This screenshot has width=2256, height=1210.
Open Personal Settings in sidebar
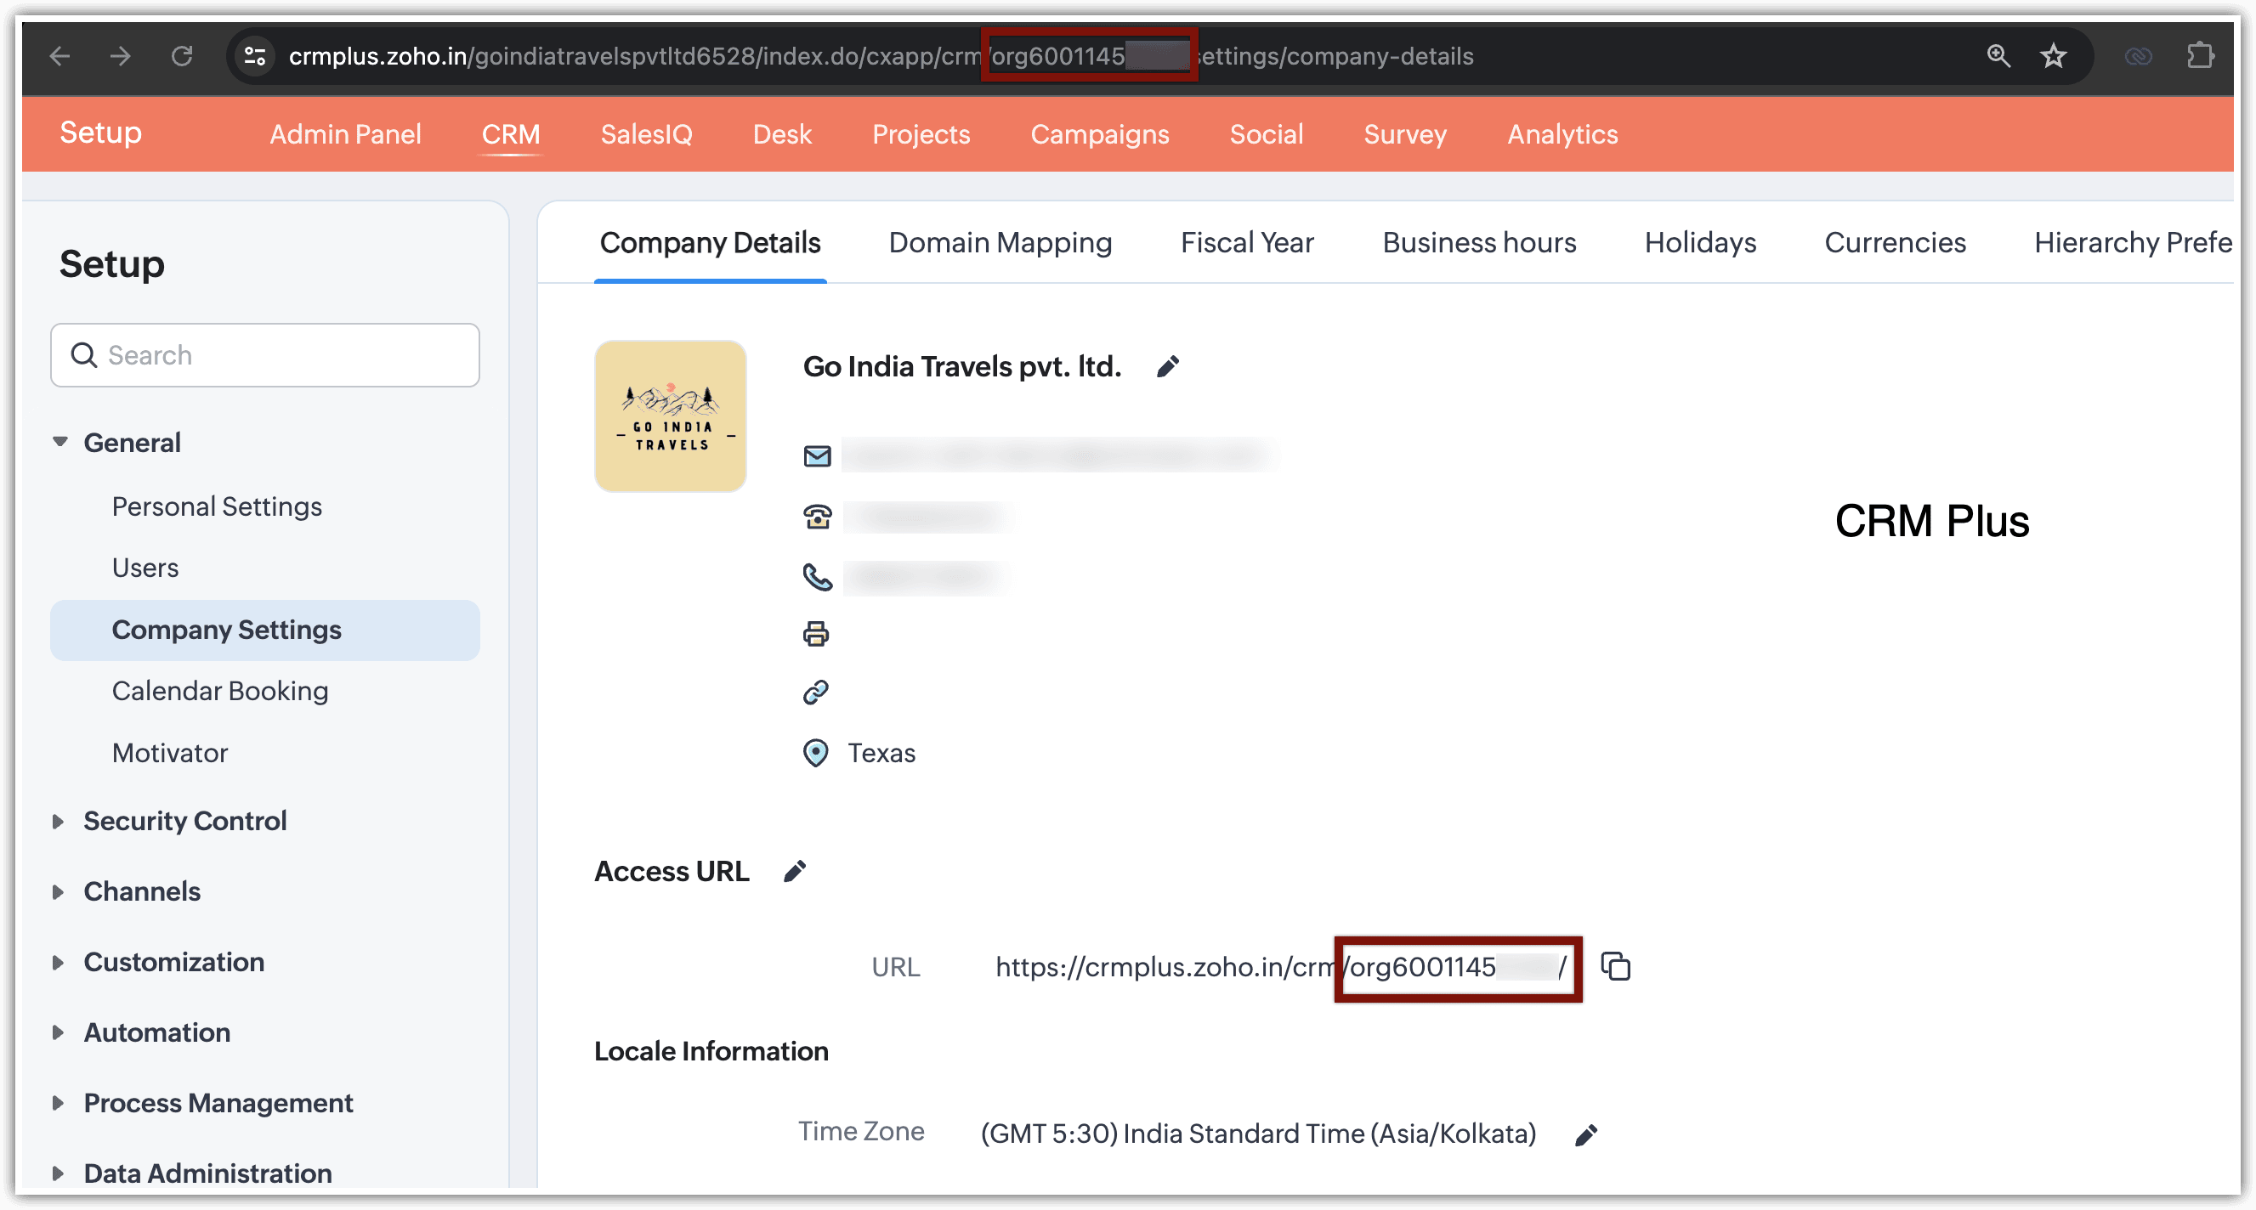coord(216,506)
